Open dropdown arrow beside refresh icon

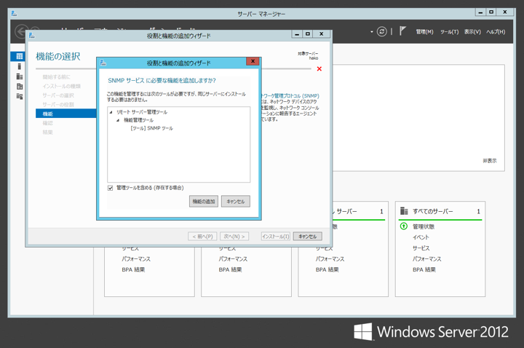372,32
